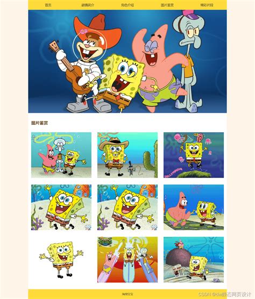Go to 角色介绍 in the navigation bar
This screenshot has height=299, width=255.
127,5
